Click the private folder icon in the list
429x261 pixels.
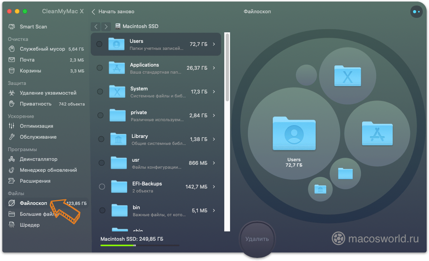[x=118, y=115]
